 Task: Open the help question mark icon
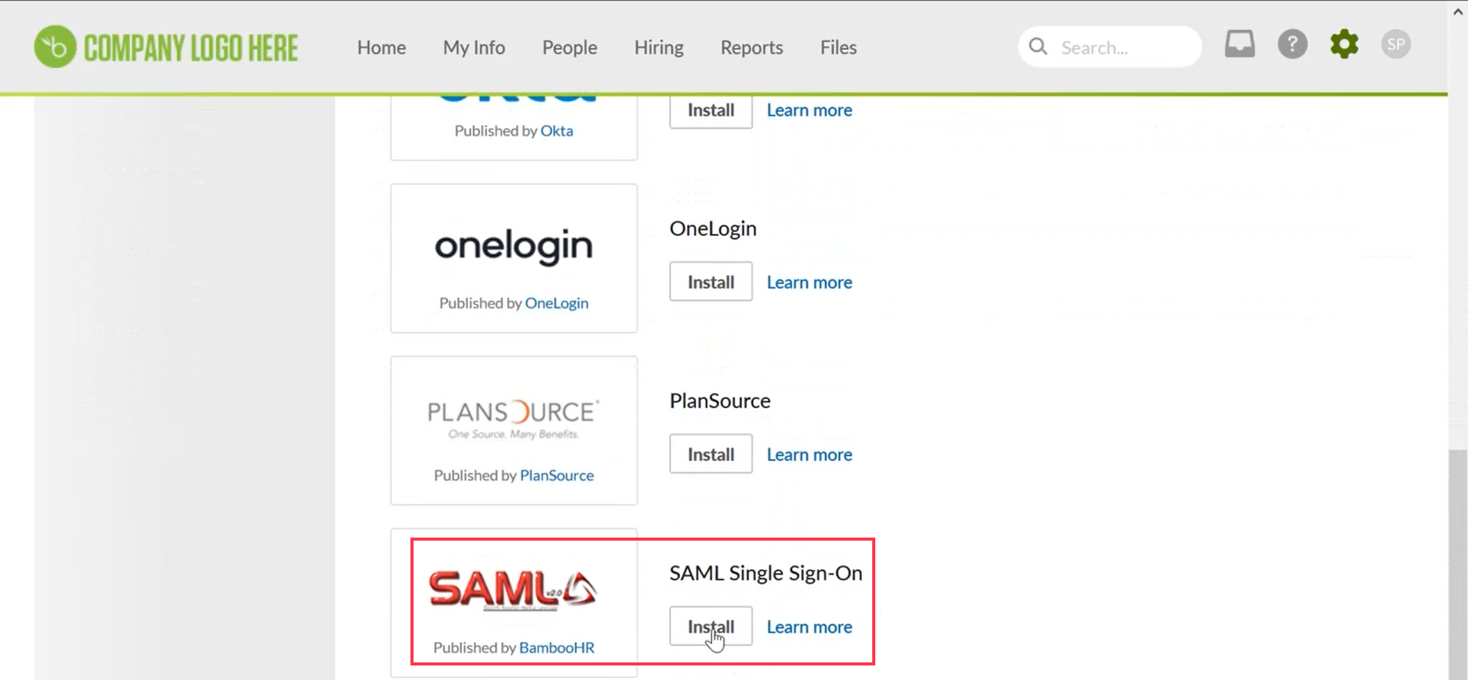click(1292, 44)
